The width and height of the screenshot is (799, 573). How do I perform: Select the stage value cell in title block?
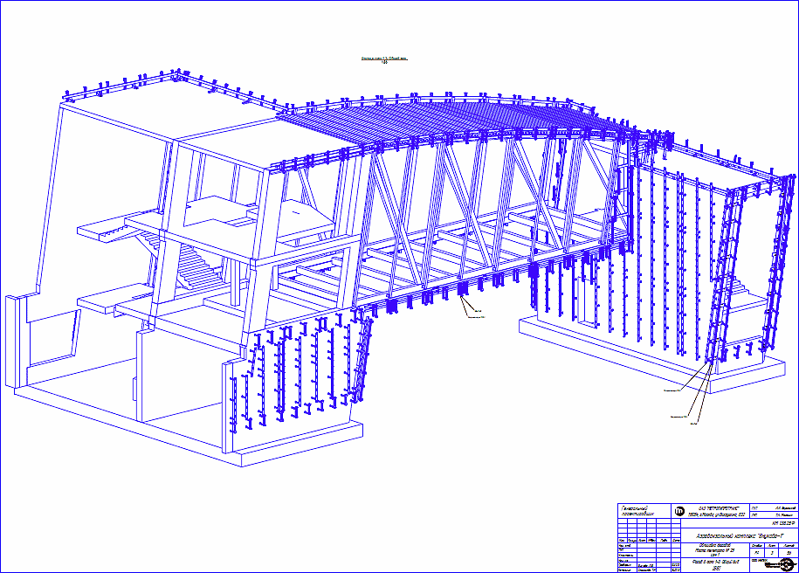click(756, 553)
